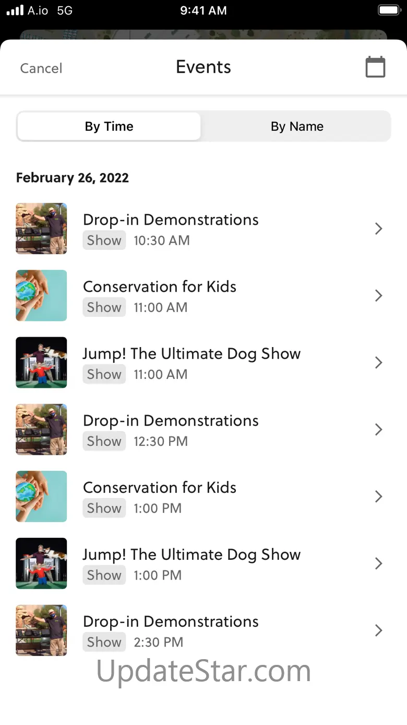
Task: Tap thumbnail of 12:30 PM Drop-in Demonstrations
Action: 41,429
